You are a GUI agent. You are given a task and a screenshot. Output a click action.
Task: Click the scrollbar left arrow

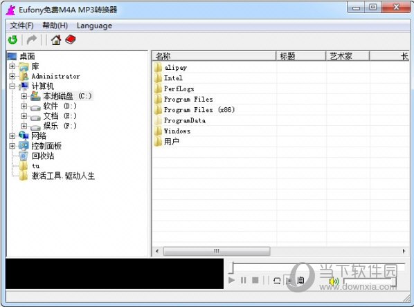click(157, 251)
